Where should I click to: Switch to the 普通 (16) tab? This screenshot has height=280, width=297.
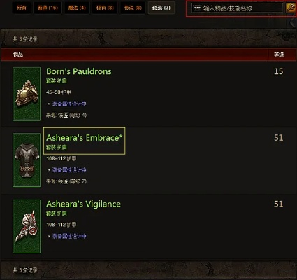pos(48,8)
